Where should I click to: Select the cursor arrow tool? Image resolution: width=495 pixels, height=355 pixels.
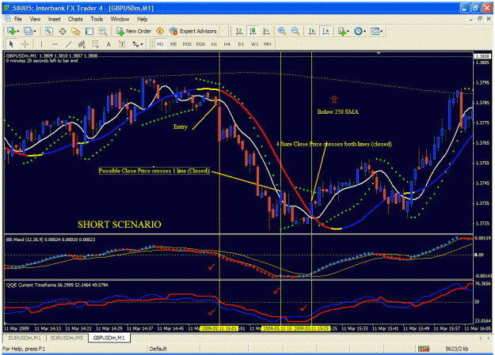tap(12, 44)
